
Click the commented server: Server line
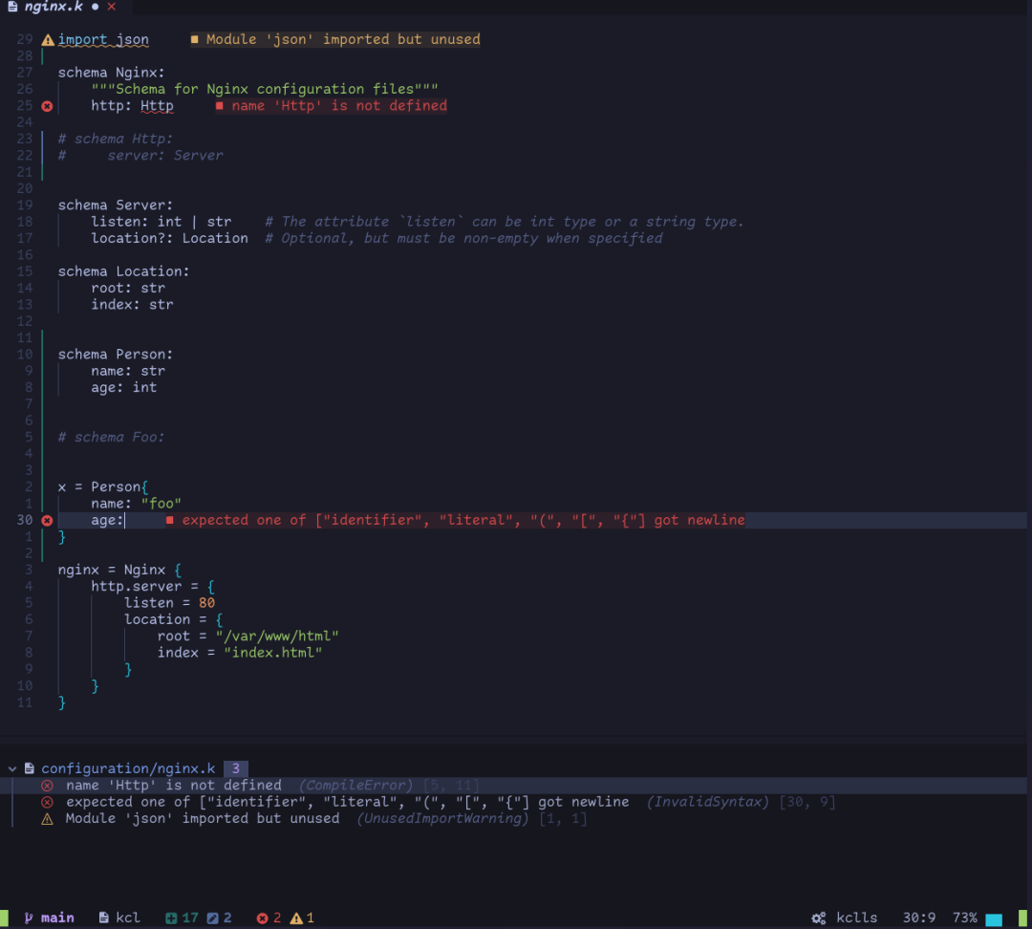(x=165, y=156)
